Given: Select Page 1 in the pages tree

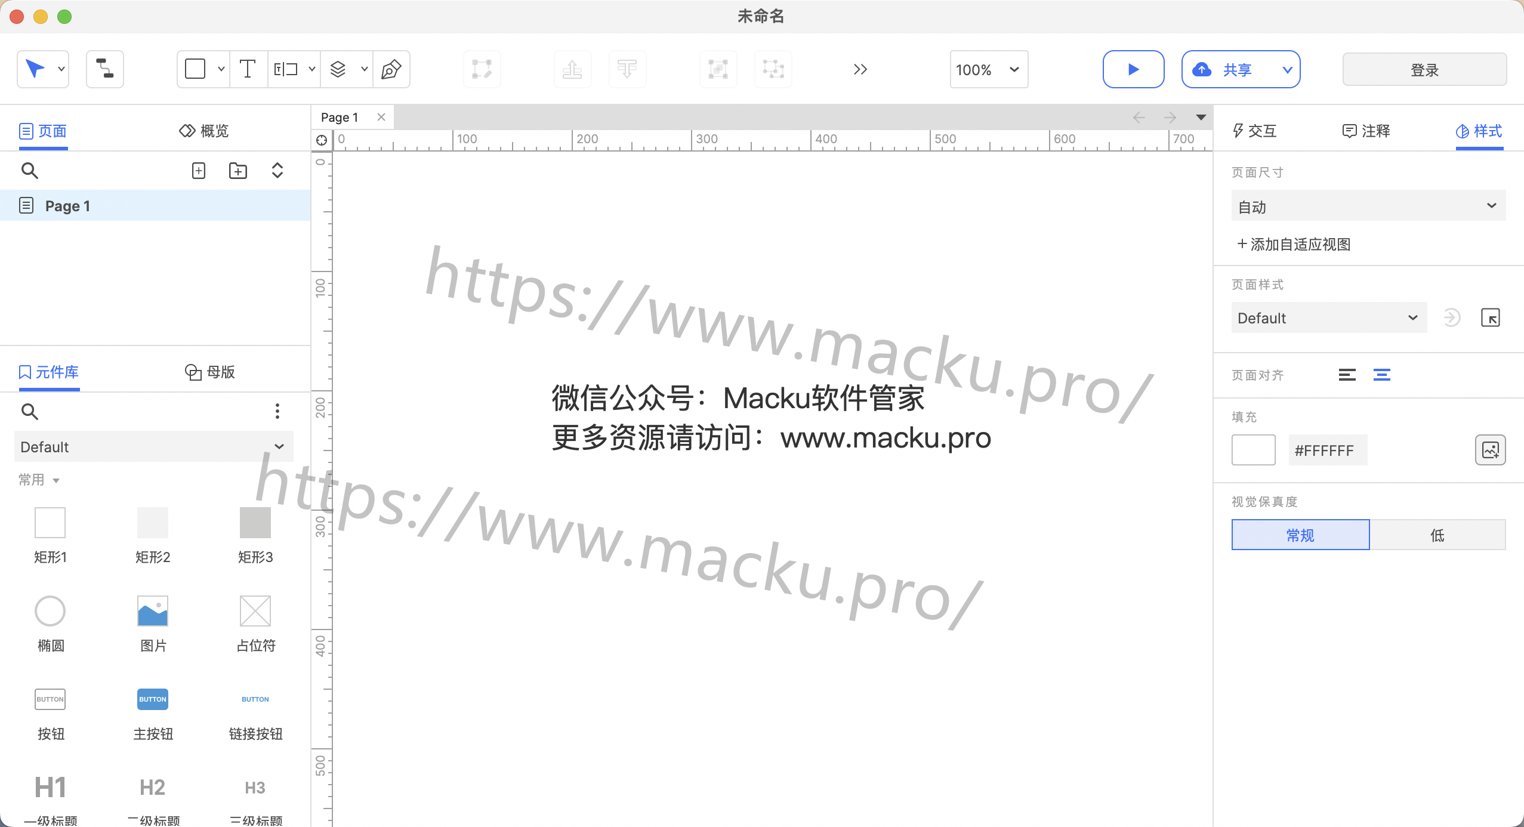Looking at the screenshot, I should (155, 206).
